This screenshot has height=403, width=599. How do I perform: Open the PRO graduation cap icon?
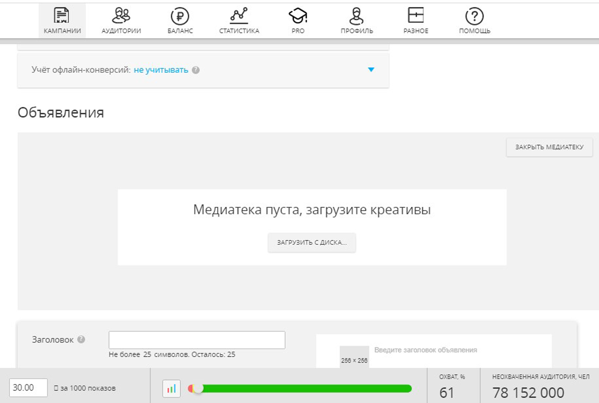coord(298,17)
